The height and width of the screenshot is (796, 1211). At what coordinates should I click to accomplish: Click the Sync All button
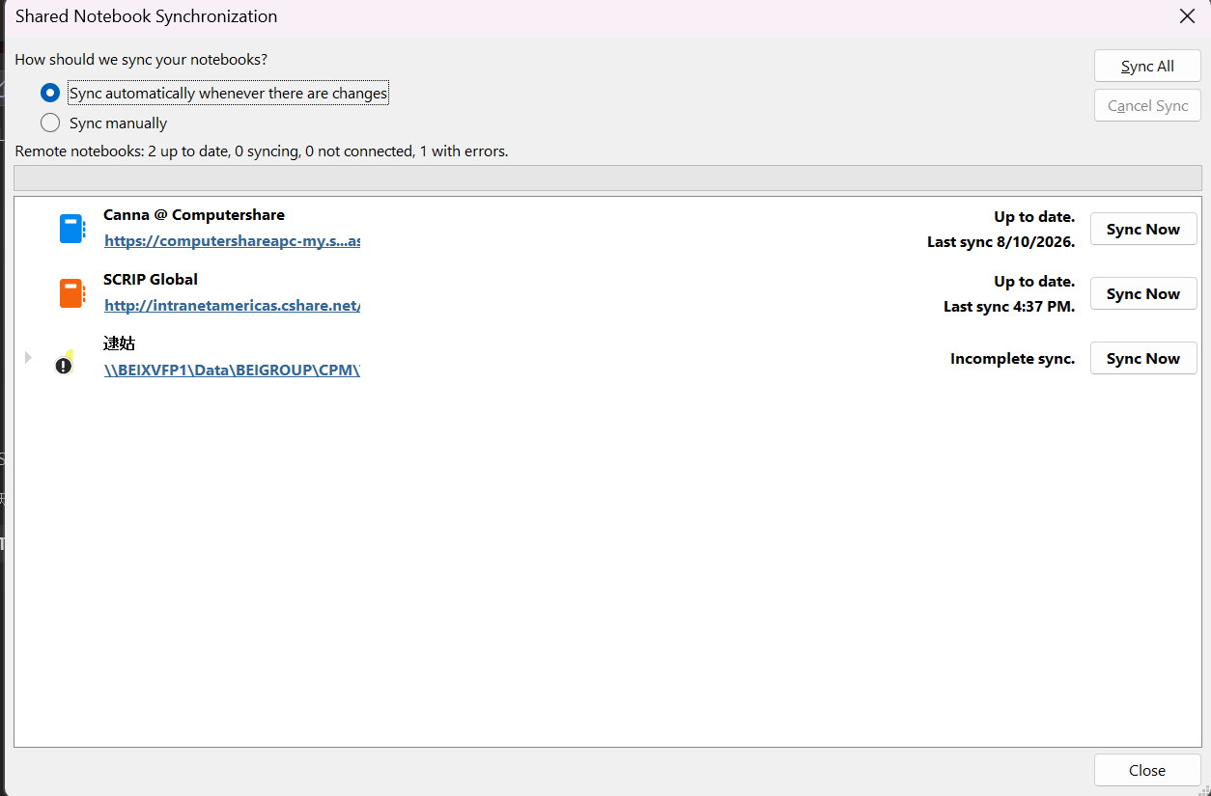(1147, 67)
